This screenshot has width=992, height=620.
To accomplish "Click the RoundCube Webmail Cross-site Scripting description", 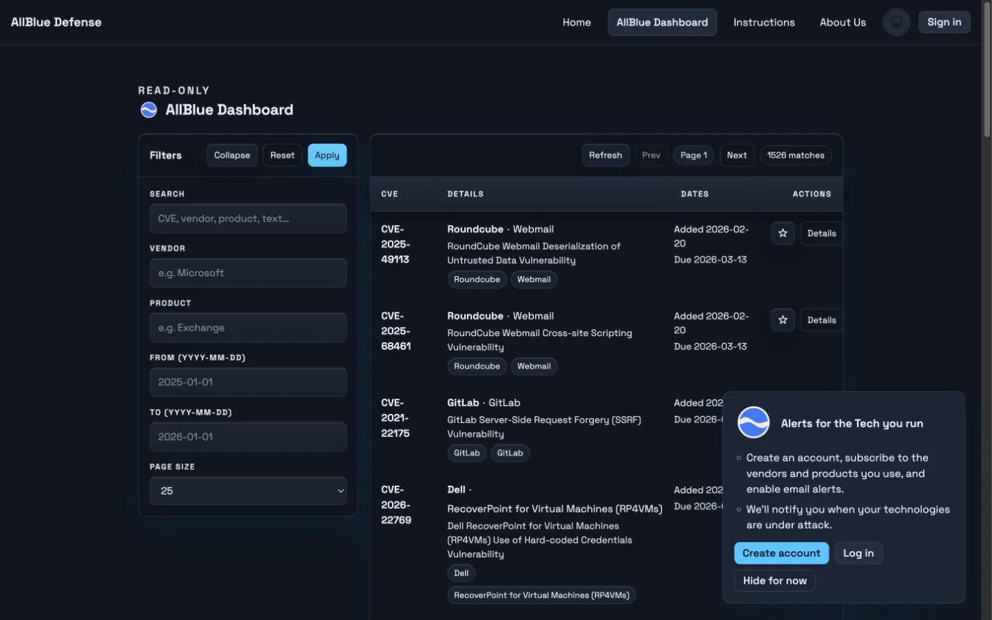I will (x=540, y=340).
